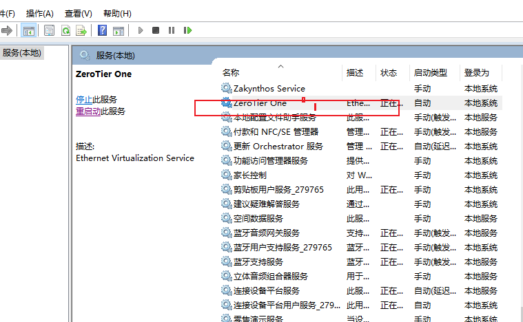Open Help via blue question mark icon
Viewport: 523px width, 322px height.
(x=102, y=30)
